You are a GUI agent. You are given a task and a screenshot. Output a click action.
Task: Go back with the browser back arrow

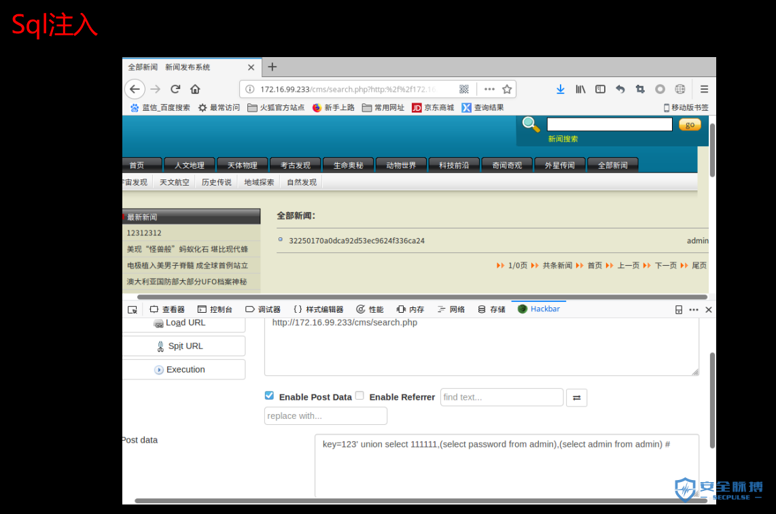click(135, 89)
